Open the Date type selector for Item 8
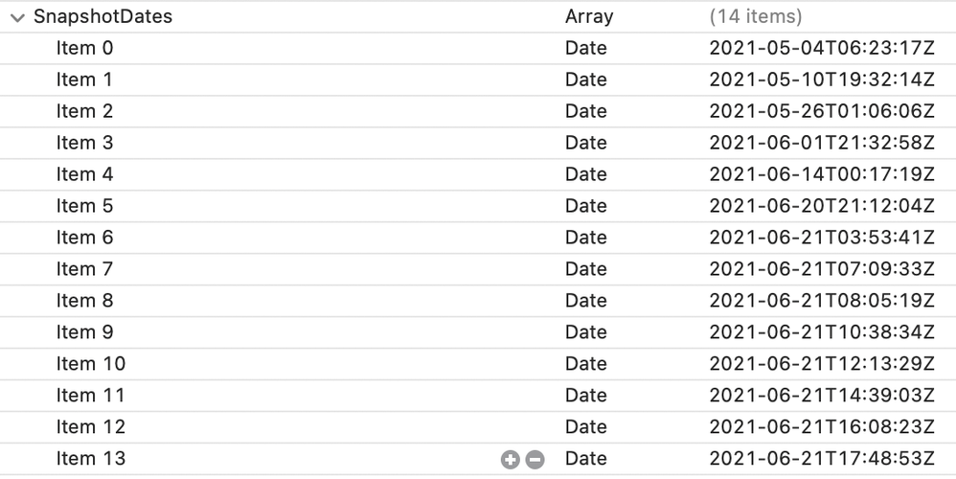 click(x=586, y=301)
